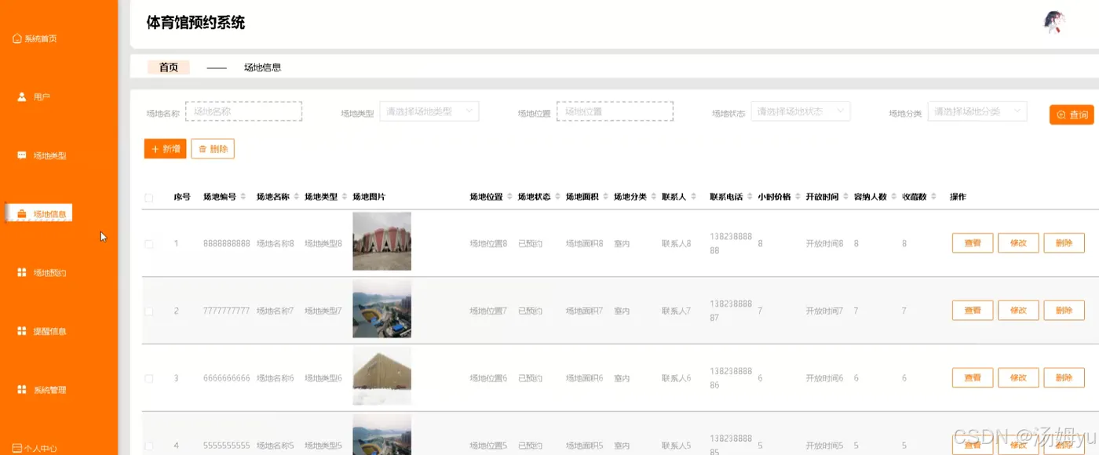Sort by 场地面积 column arrows

click(606, 197)
